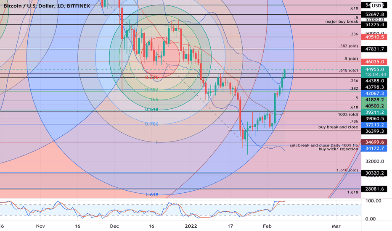Viewport: 392px width, 231px height.
Task: Click the Feb label on time axis
Action: click(x=267, y=226)
